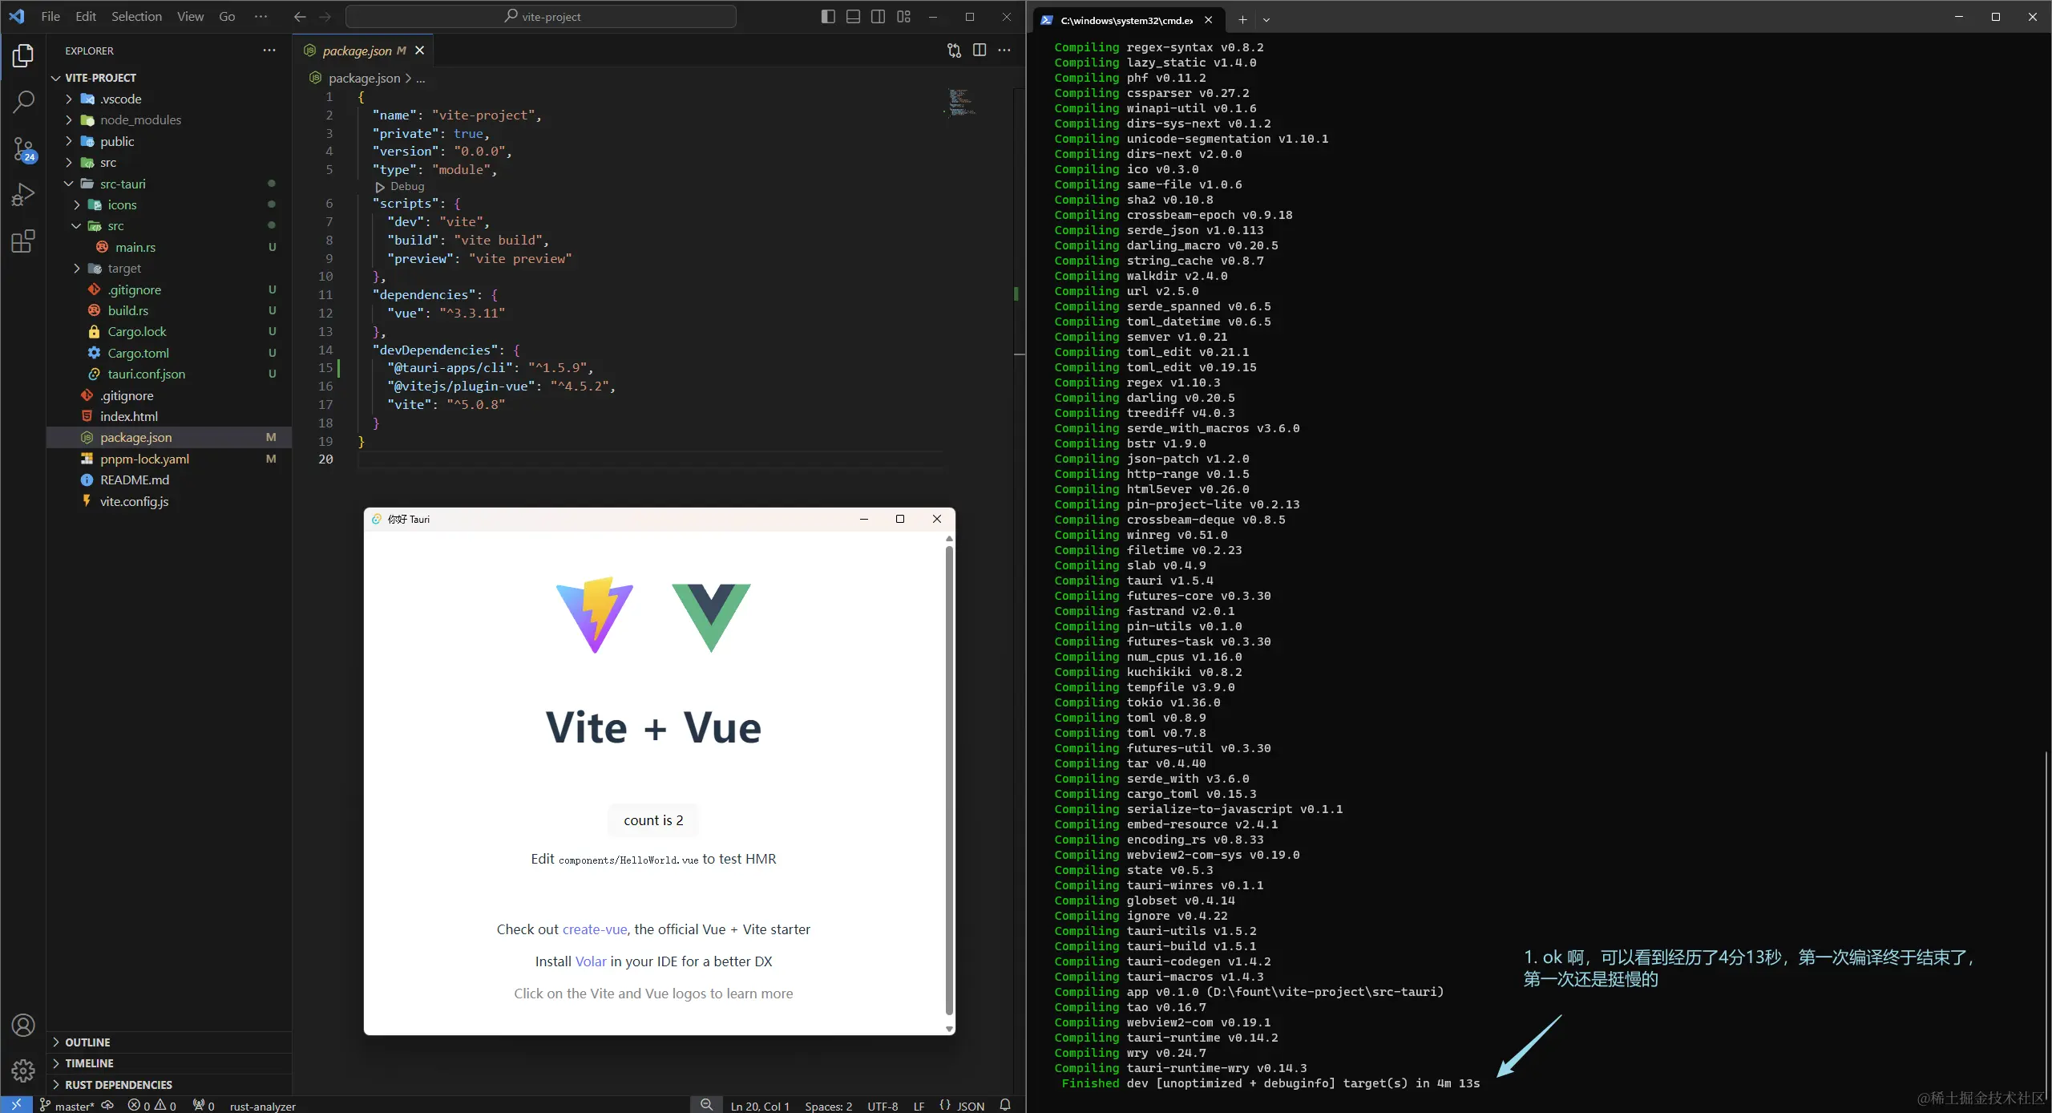This screenshot has height=1113, width=2052.
Task: Toggle the Secondary Side Bar layout button
Action: [879, 17]
